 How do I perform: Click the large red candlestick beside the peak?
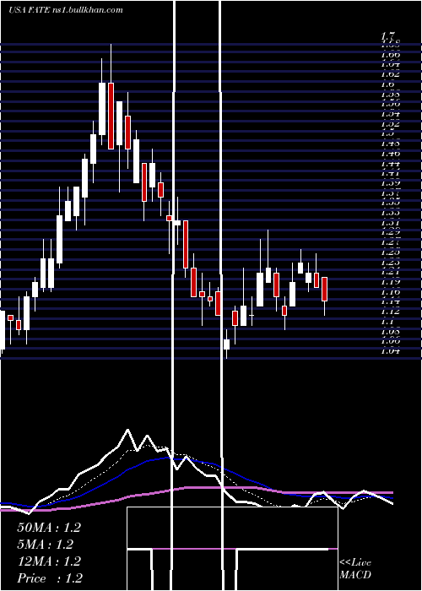click(x=111, y=116)
